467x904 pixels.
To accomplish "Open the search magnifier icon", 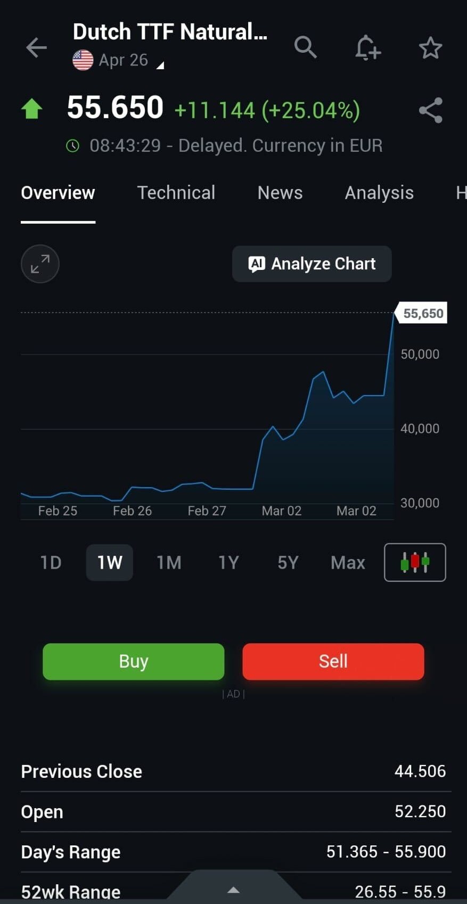I will 306,47.
